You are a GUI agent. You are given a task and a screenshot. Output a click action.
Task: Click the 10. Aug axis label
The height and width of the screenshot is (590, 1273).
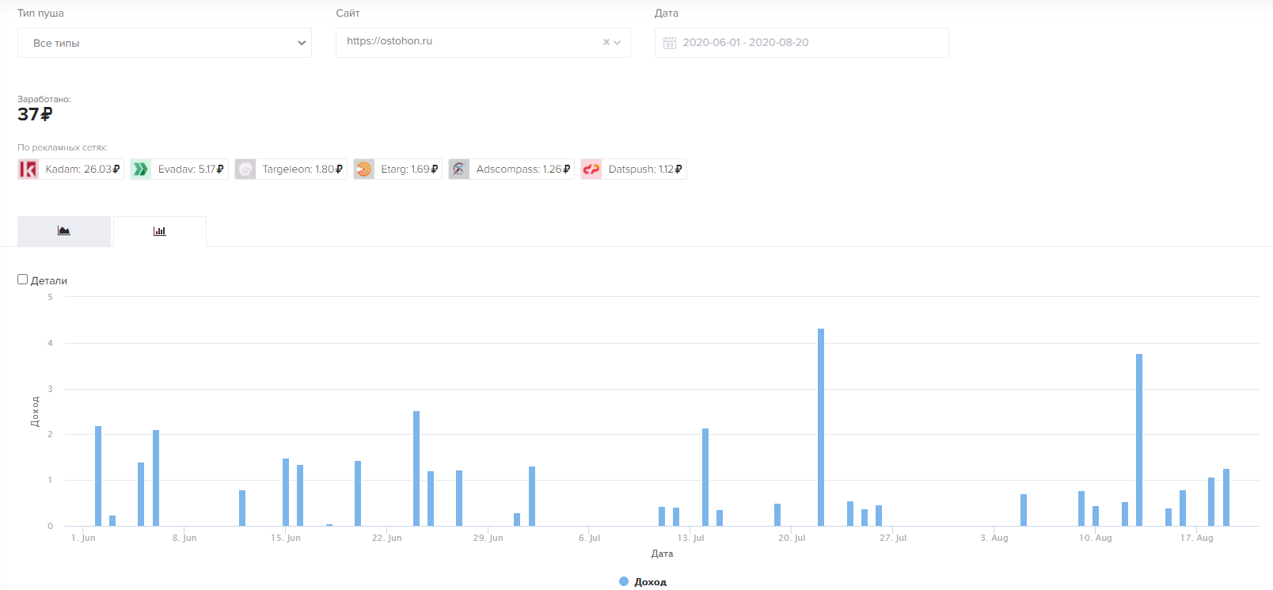point(1096,538)
